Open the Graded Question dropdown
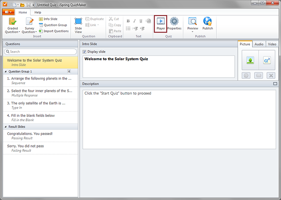The width and height of the screenshot is (281, 200). pyautogui.click(x=12, y=25)
